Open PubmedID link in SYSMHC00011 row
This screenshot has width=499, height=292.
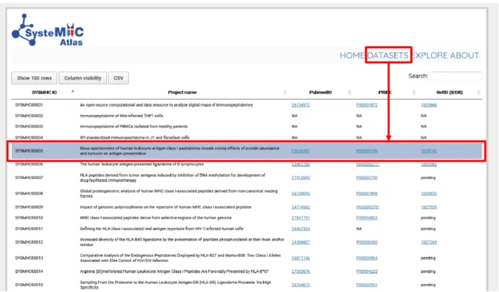(301, 229)
